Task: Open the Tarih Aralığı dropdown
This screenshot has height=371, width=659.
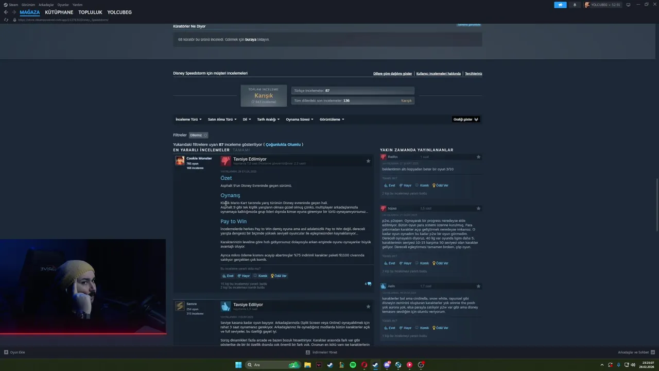Action: tap(268, 119)
